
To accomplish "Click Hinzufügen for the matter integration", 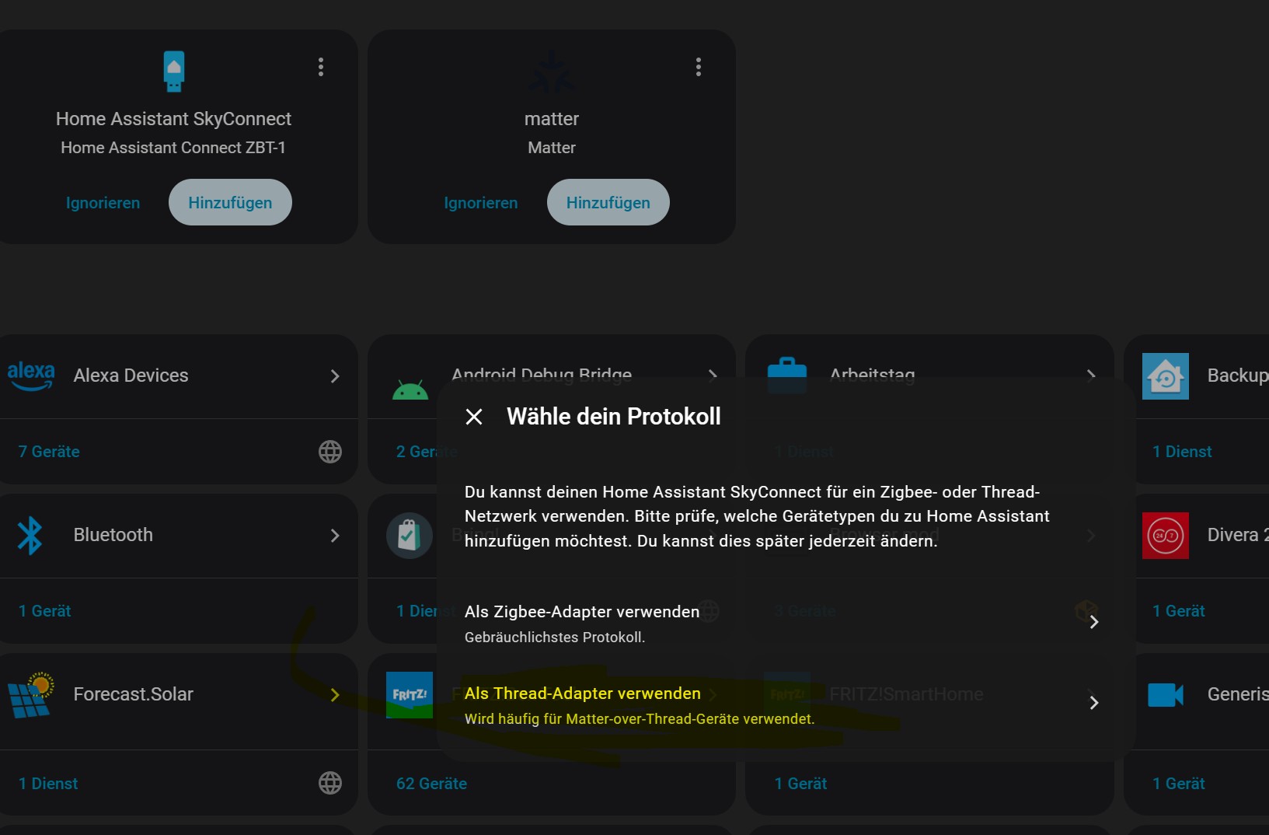I will pyautogui.click(x=608, y=202).
